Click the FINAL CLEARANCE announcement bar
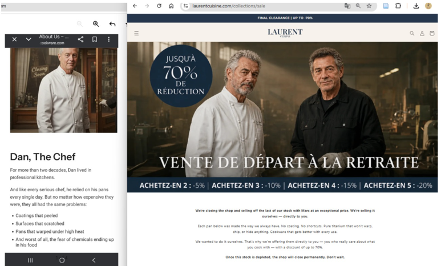This screenshot has height=266, width=441. 282,18
